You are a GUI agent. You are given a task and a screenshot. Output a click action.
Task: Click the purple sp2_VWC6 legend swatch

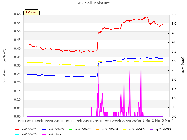151,130
